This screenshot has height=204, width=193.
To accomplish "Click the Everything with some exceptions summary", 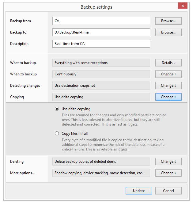I will [101, 63].
